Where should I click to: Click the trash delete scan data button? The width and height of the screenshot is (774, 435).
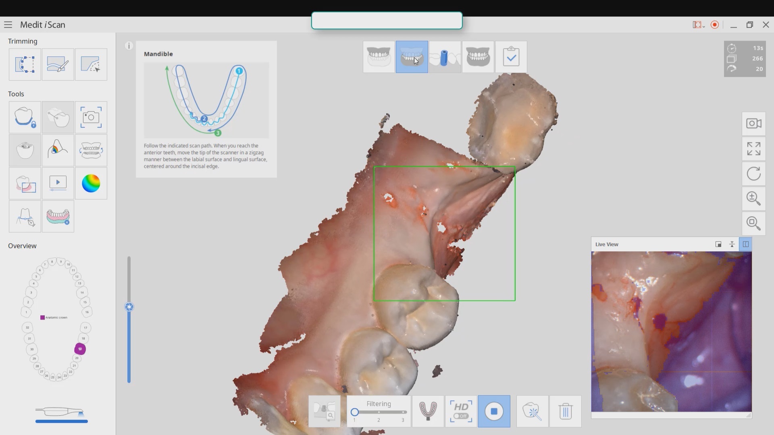[x=565, y=411]
